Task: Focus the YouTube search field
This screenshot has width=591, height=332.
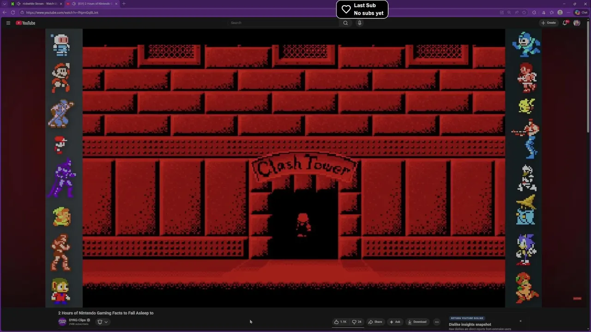Action: tap(284, 23)
